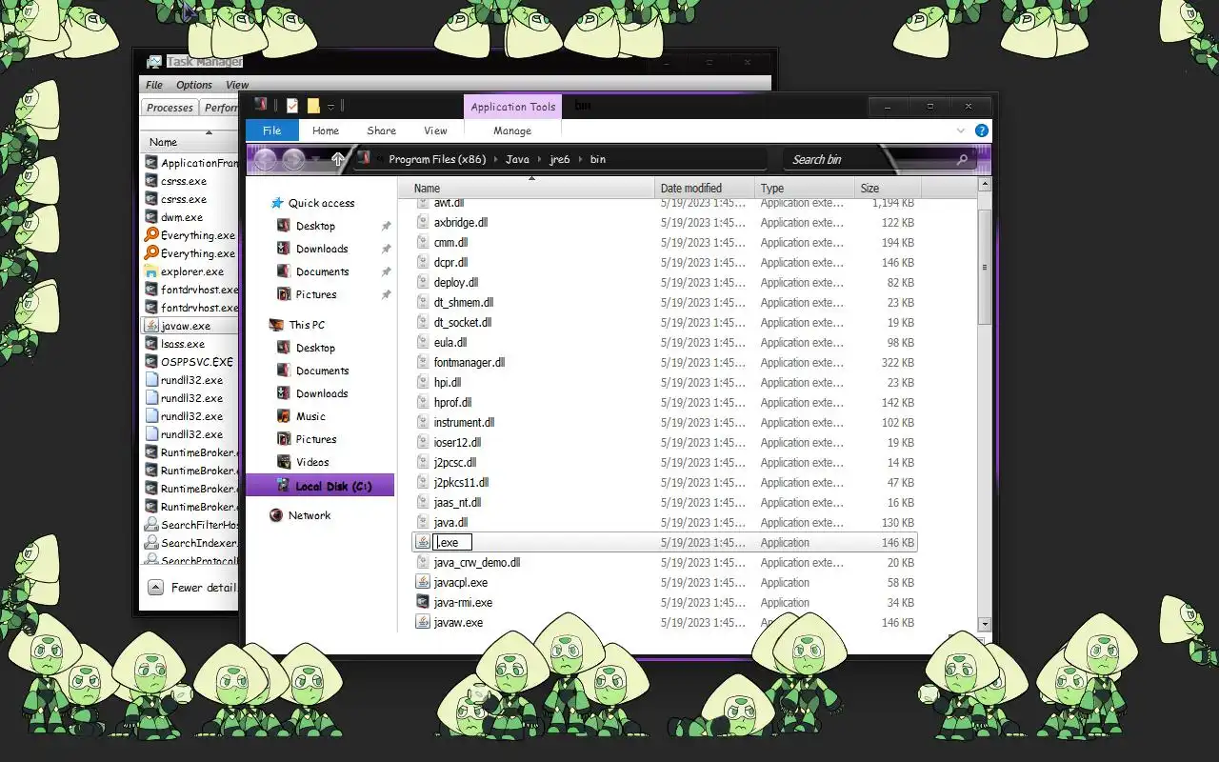
Task: Go up one folder level arrow
Action: pyautogui.click(x=337, y=159)
